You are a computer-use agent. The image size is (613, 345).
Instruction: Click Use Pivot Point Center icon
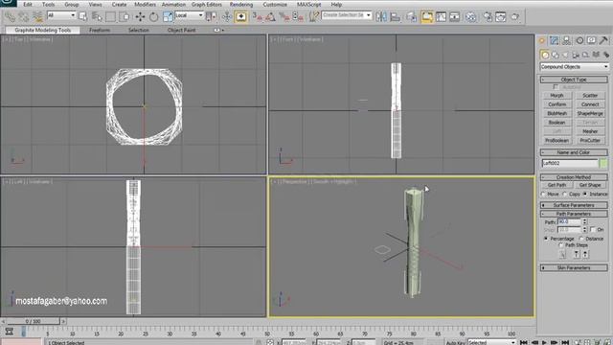click(x=211, y=16)
